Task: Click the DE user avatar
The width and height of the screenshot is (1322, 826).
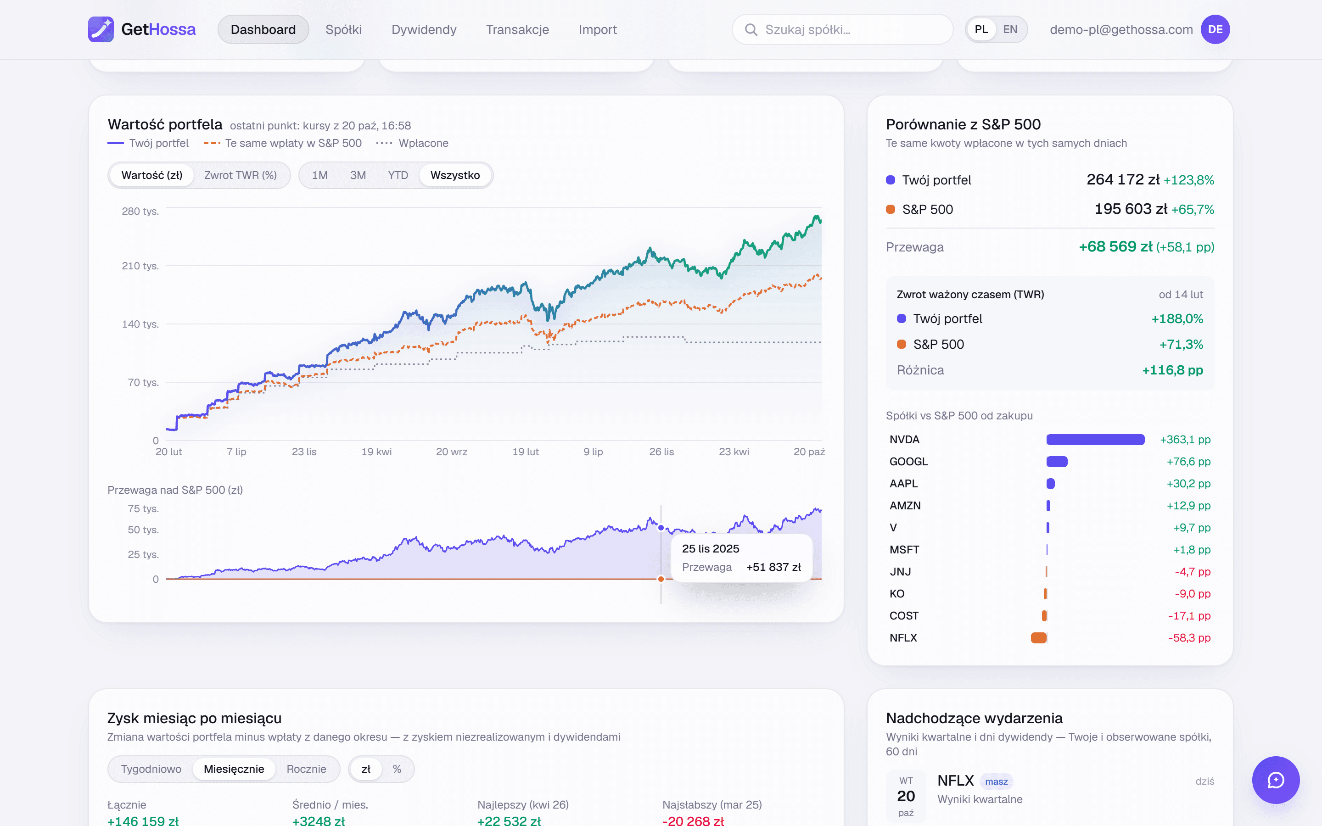Action: click(1215, 29)
